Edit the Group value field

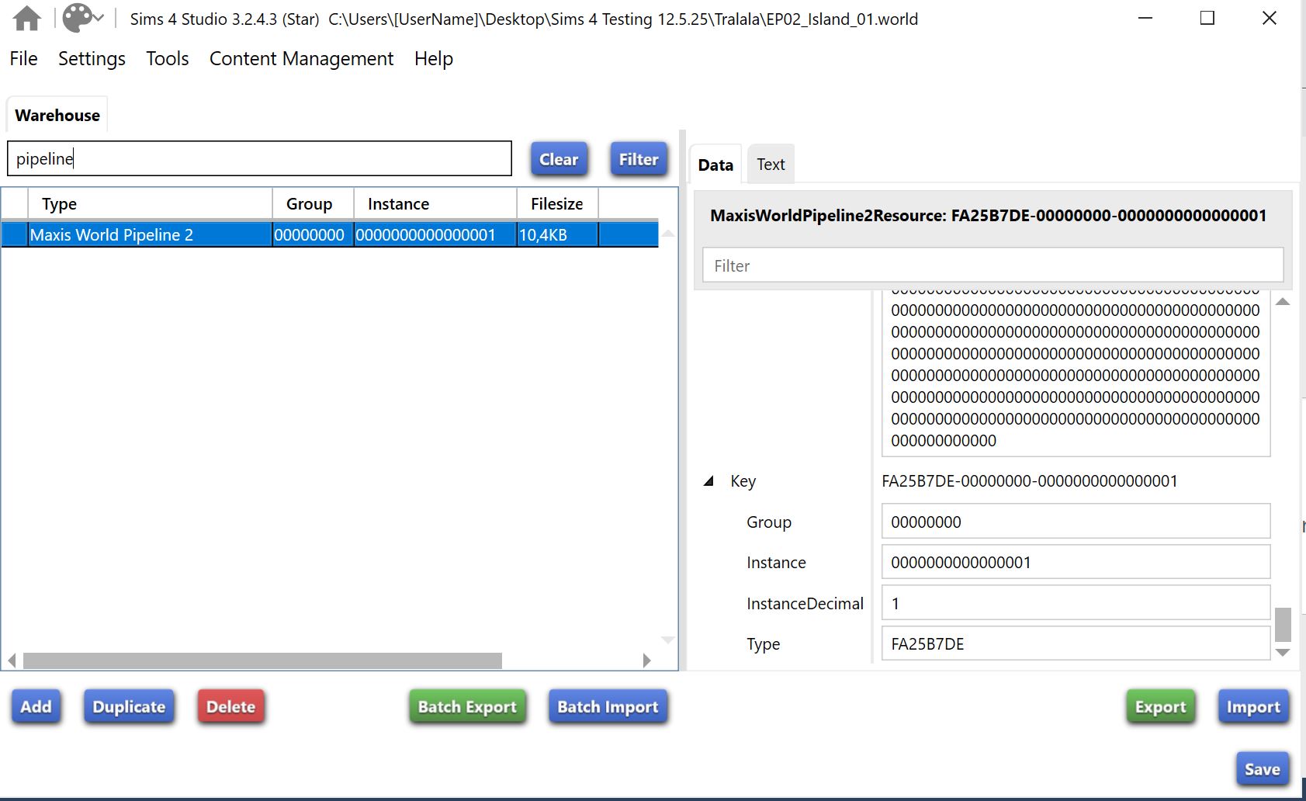pyautogui.click(x=1076, y=522)
